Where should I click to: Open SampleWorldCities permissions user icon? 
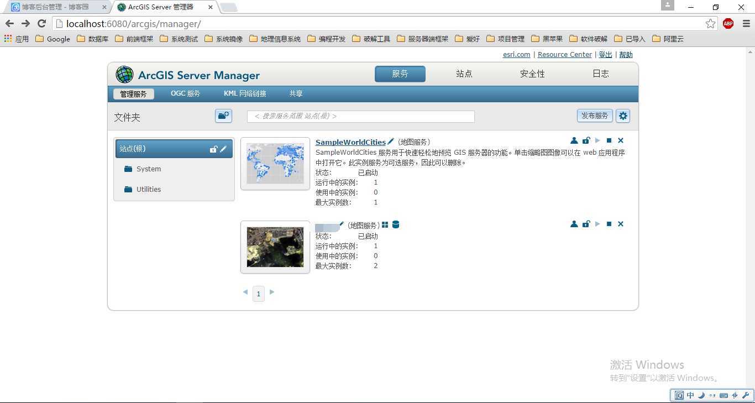pos(574,140)
